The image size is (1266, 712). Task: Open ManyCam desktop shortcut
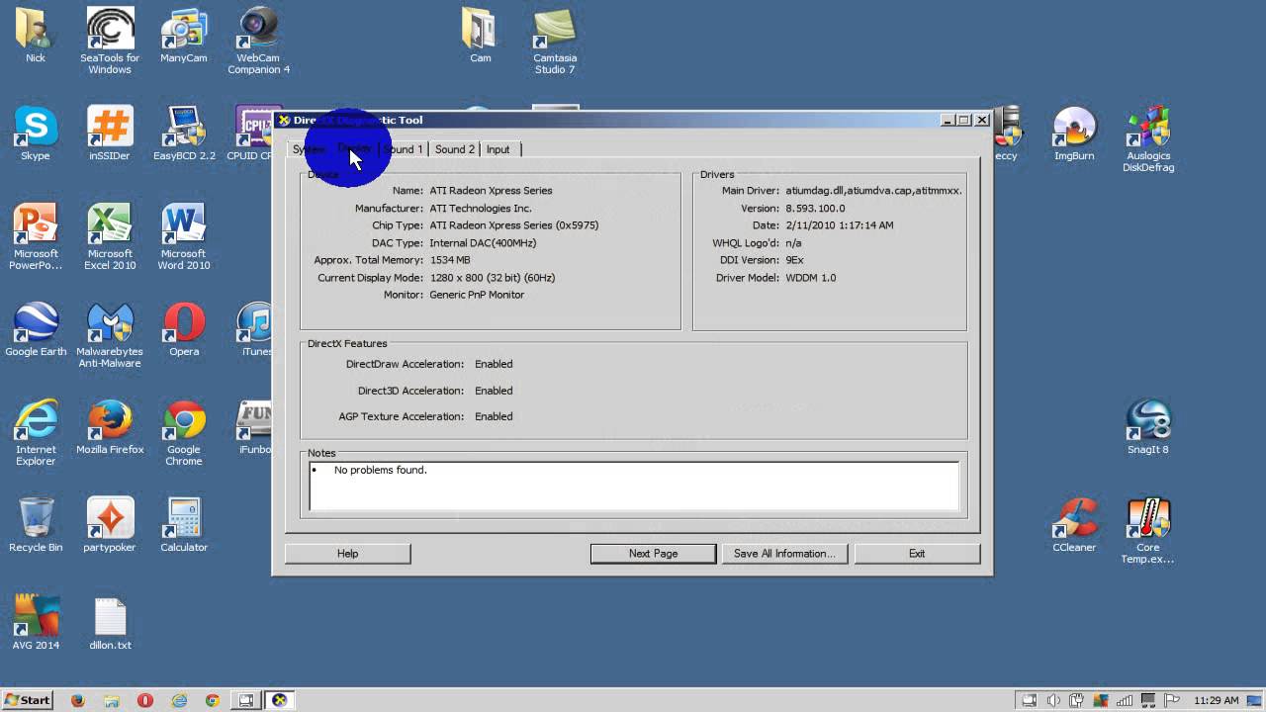click(184, 36)
